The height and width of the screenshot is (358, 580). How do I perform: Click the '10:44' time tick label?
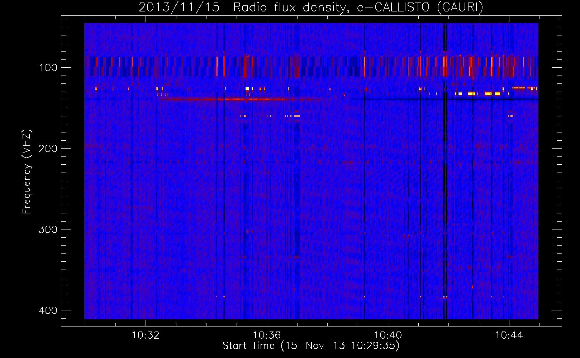pos(509,335)
